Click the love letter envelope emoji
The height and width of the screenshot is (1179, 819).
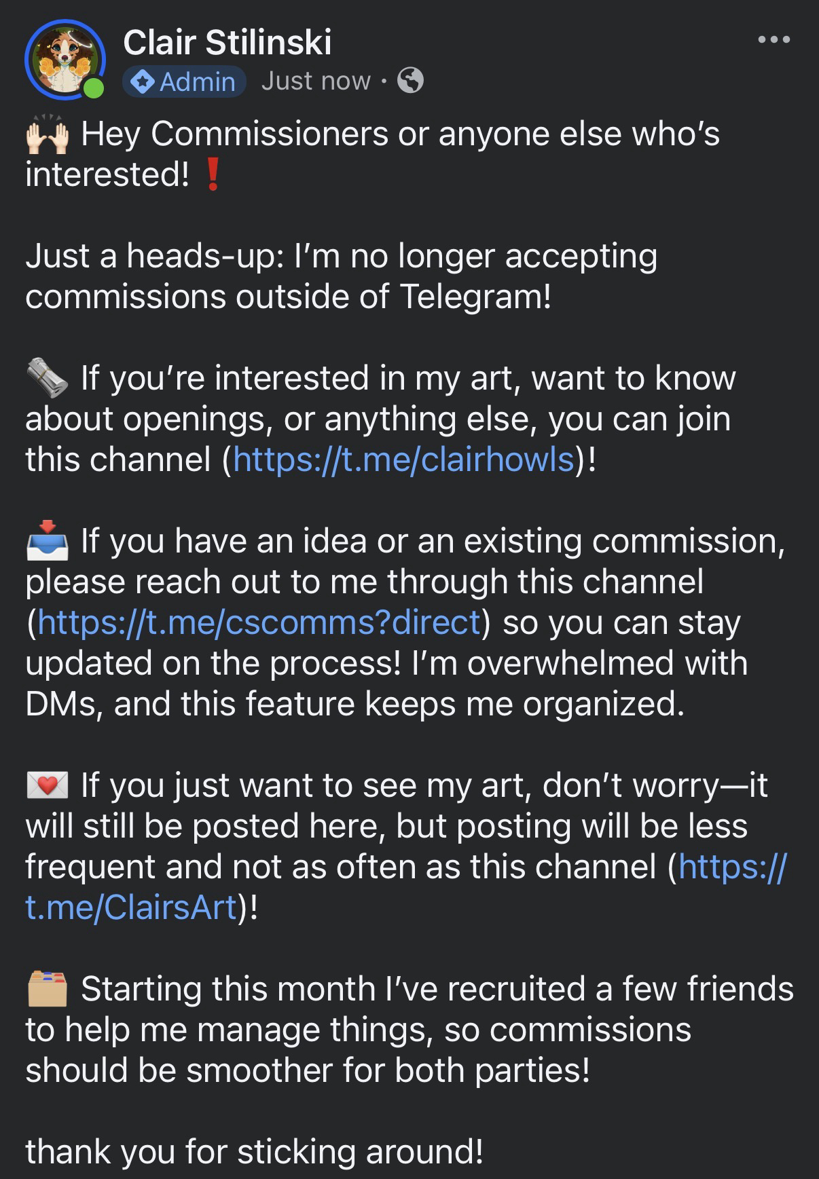(x=47, y=786)
